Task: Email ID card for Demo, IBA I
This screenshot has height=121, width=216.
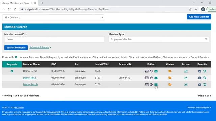Action: [x=156, y=78]
